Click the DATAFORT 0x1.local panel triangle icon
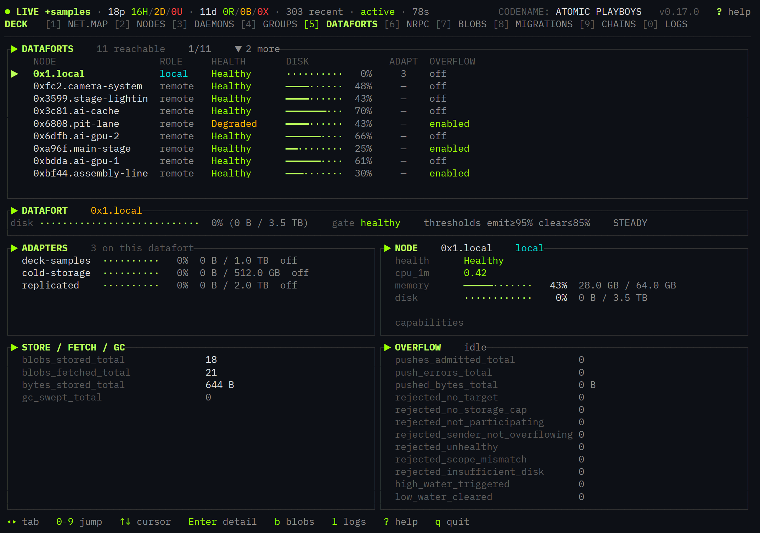Viewport: 760px width, 533px height. [x=14, y=211]
